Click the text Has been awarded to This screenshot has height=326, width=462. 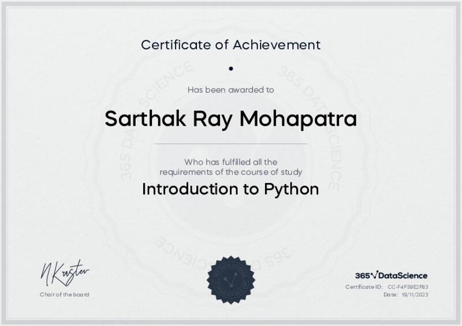pyautogui.click(x=230, y=89)
